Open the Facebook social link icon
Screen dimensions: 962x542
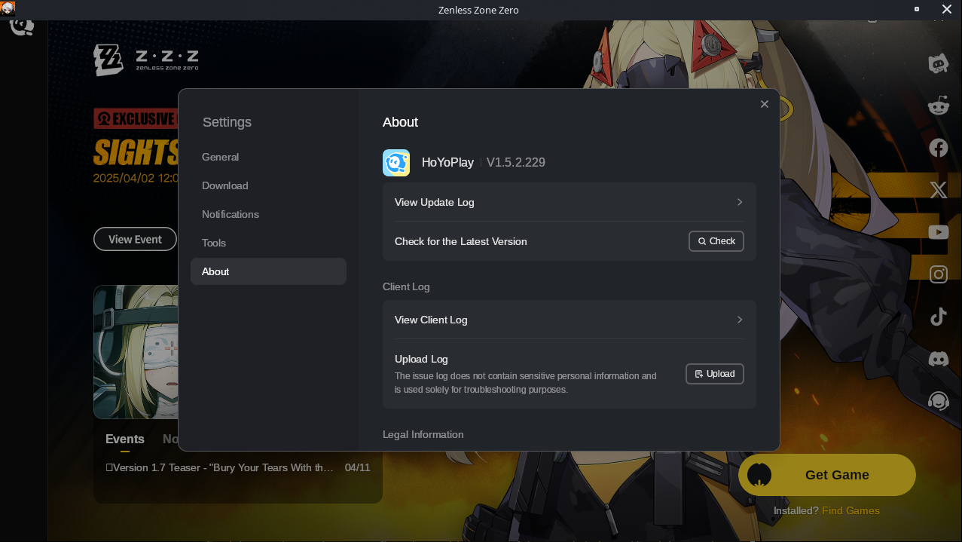click(x=938, y=148)
